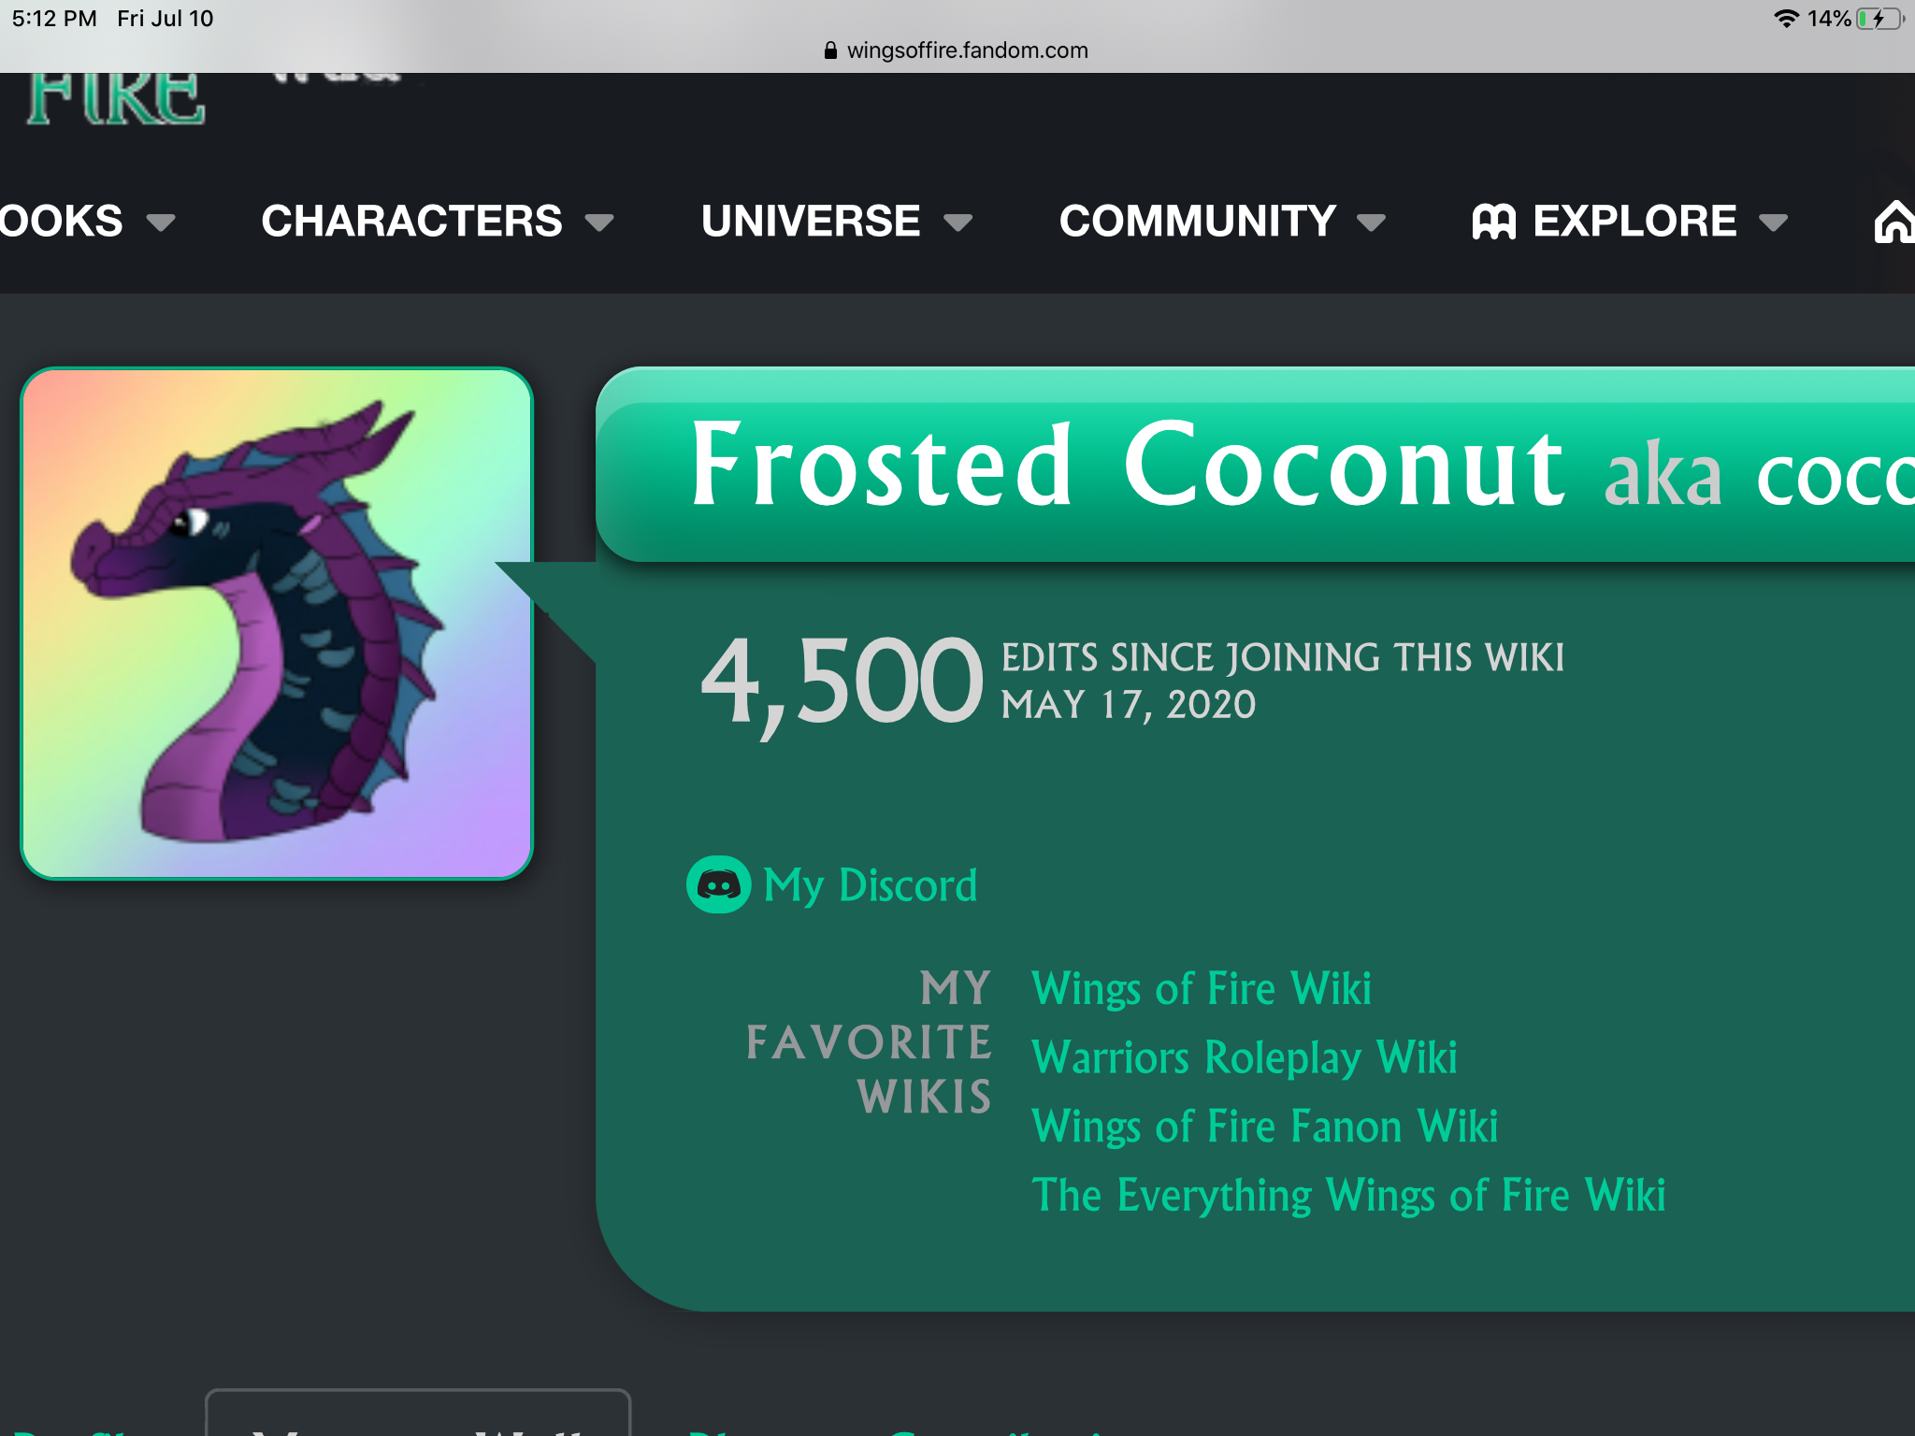Open the My Discord link

click(x=870, y=884)
